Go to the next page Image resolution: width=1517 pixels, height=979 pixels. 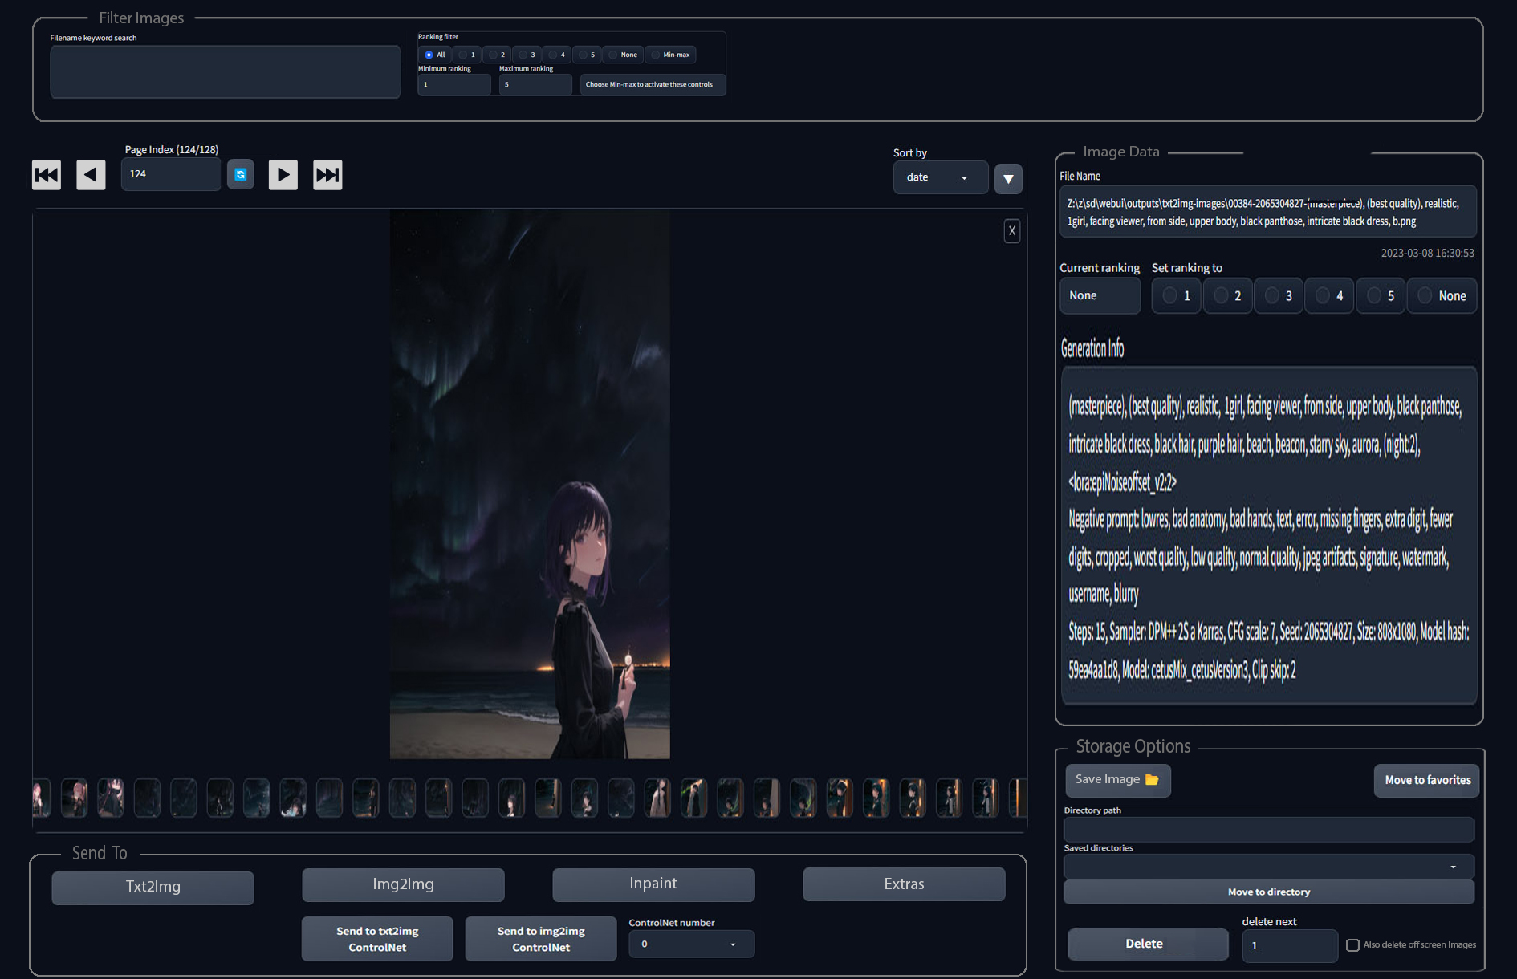pyautogui.click(x=283, y=174)
